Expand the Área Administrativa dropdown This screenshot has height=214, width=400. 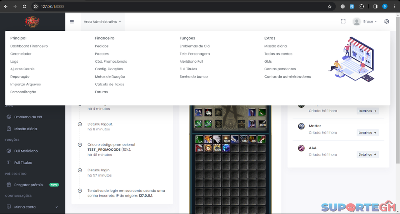point(102,22)
